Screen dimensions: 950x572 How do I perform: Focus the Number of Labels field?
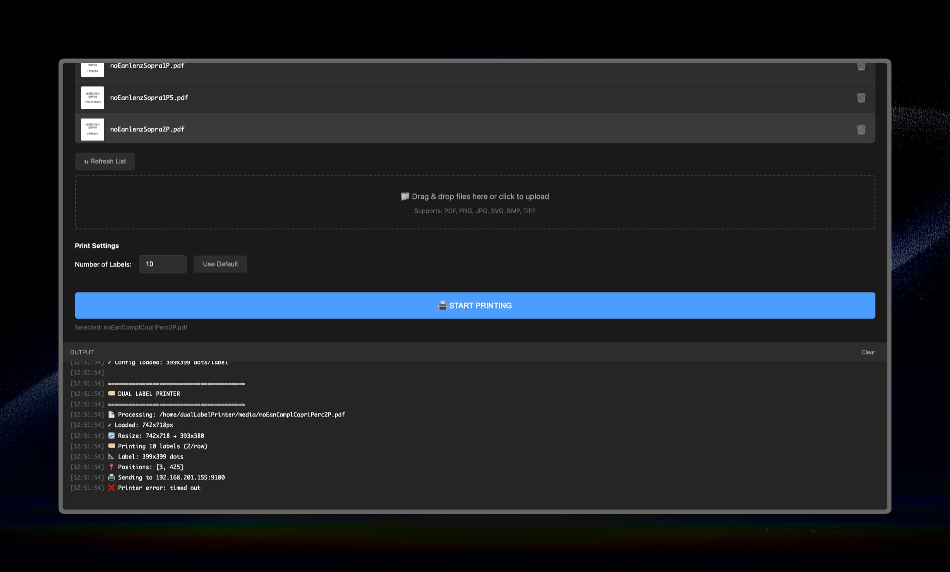163,264
